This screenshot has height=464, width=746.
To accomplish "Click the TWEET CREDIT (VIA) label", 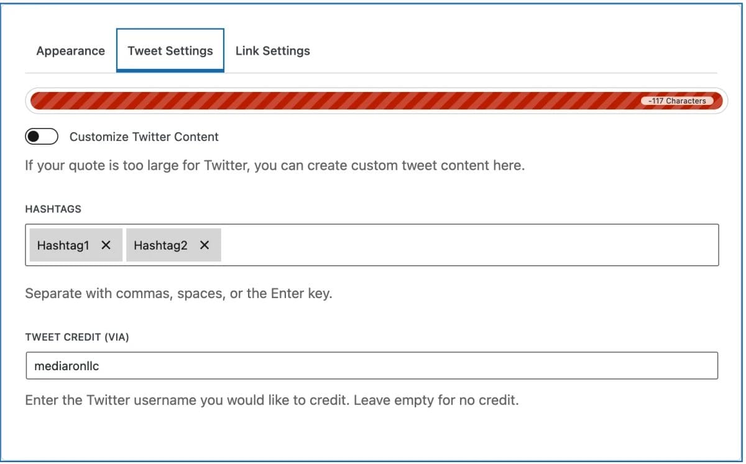I will tap(77, 337).
